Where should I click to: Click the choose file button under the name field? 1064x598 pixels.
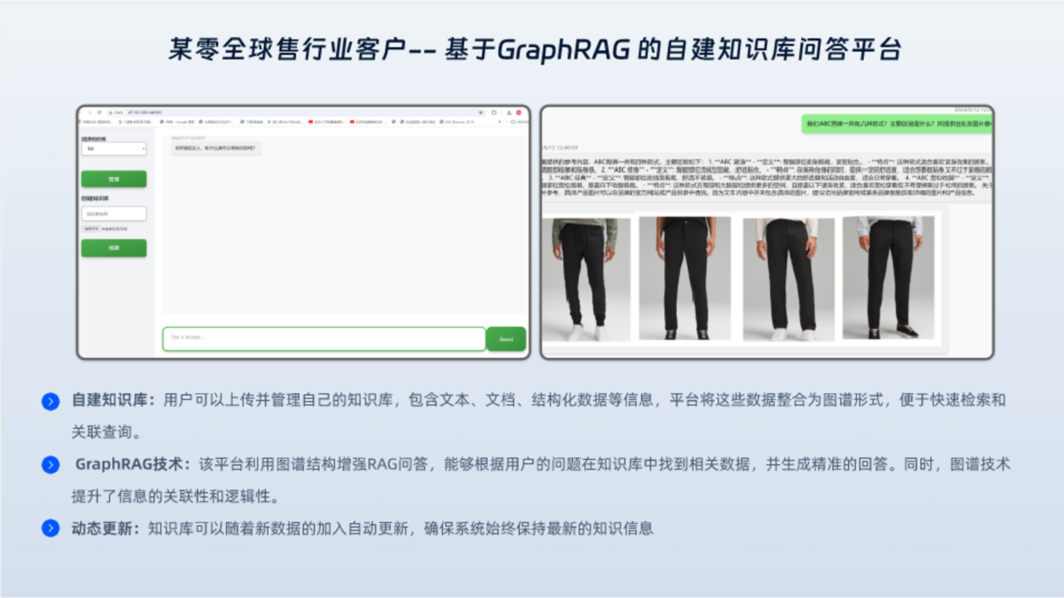[x=91, y=228]
